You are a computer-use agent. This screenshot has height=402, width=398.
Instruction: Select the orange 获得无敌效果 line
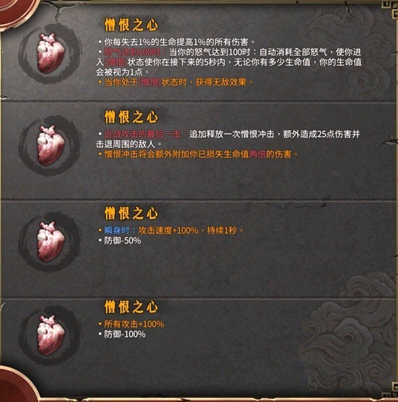176,82
